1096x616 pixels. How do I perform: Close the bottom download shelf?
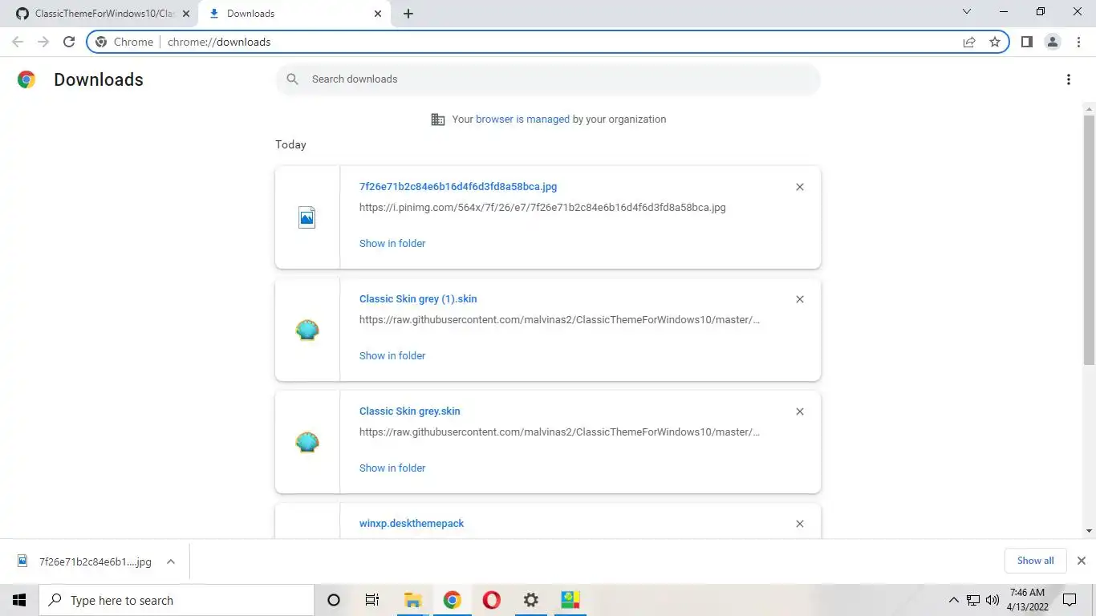(x=1081, y=561)
